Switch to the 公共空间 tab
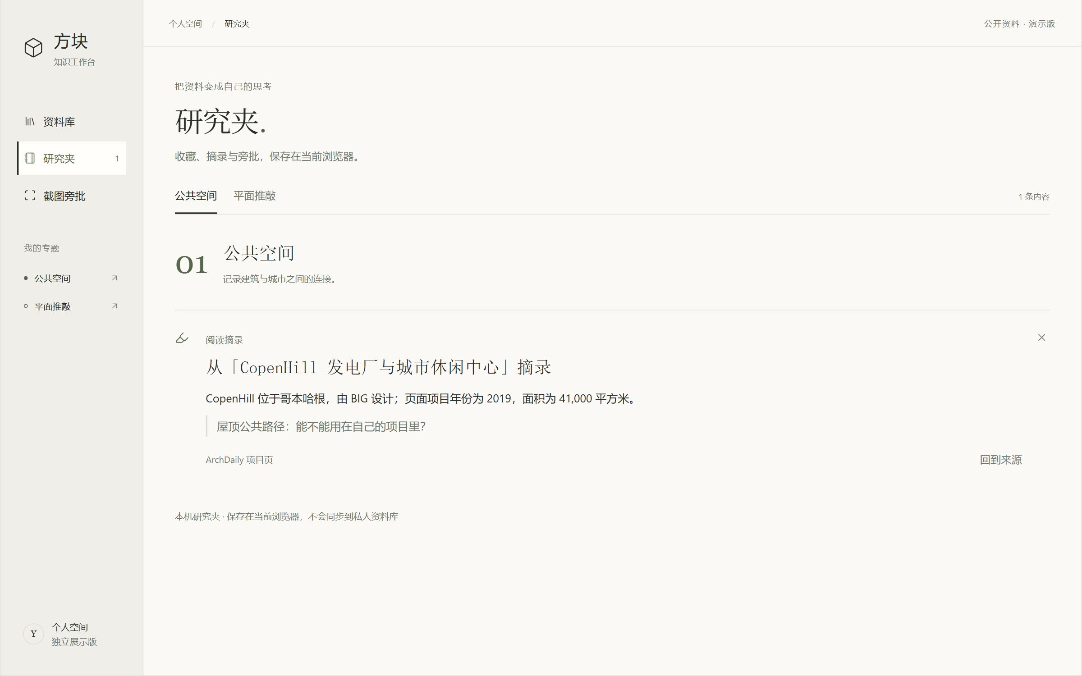This screenshot has height=676, width=1082. point(196,196)
